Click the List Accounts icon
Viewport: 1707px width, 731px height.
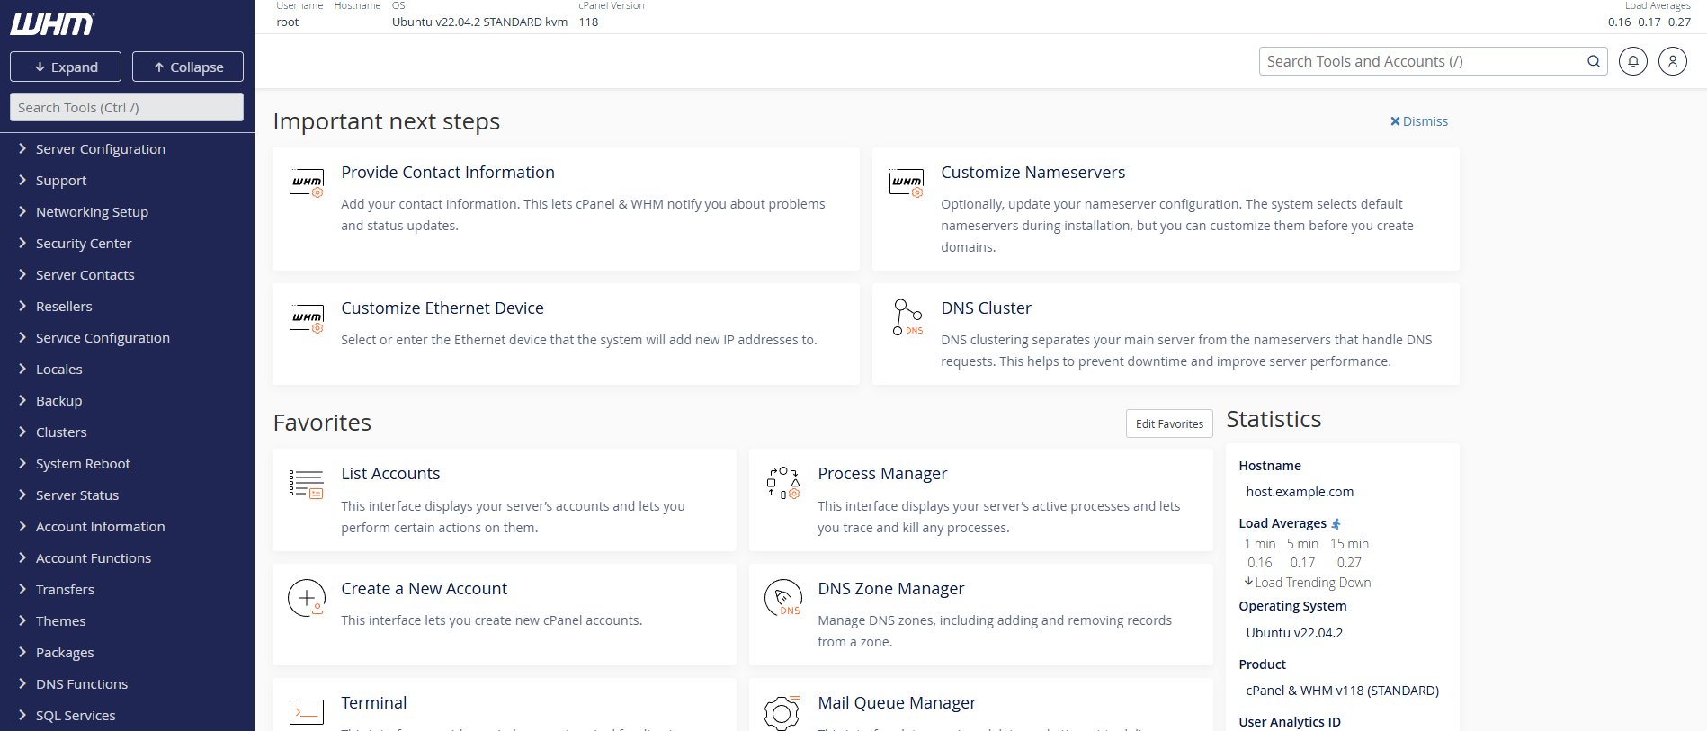pos(307,484)
